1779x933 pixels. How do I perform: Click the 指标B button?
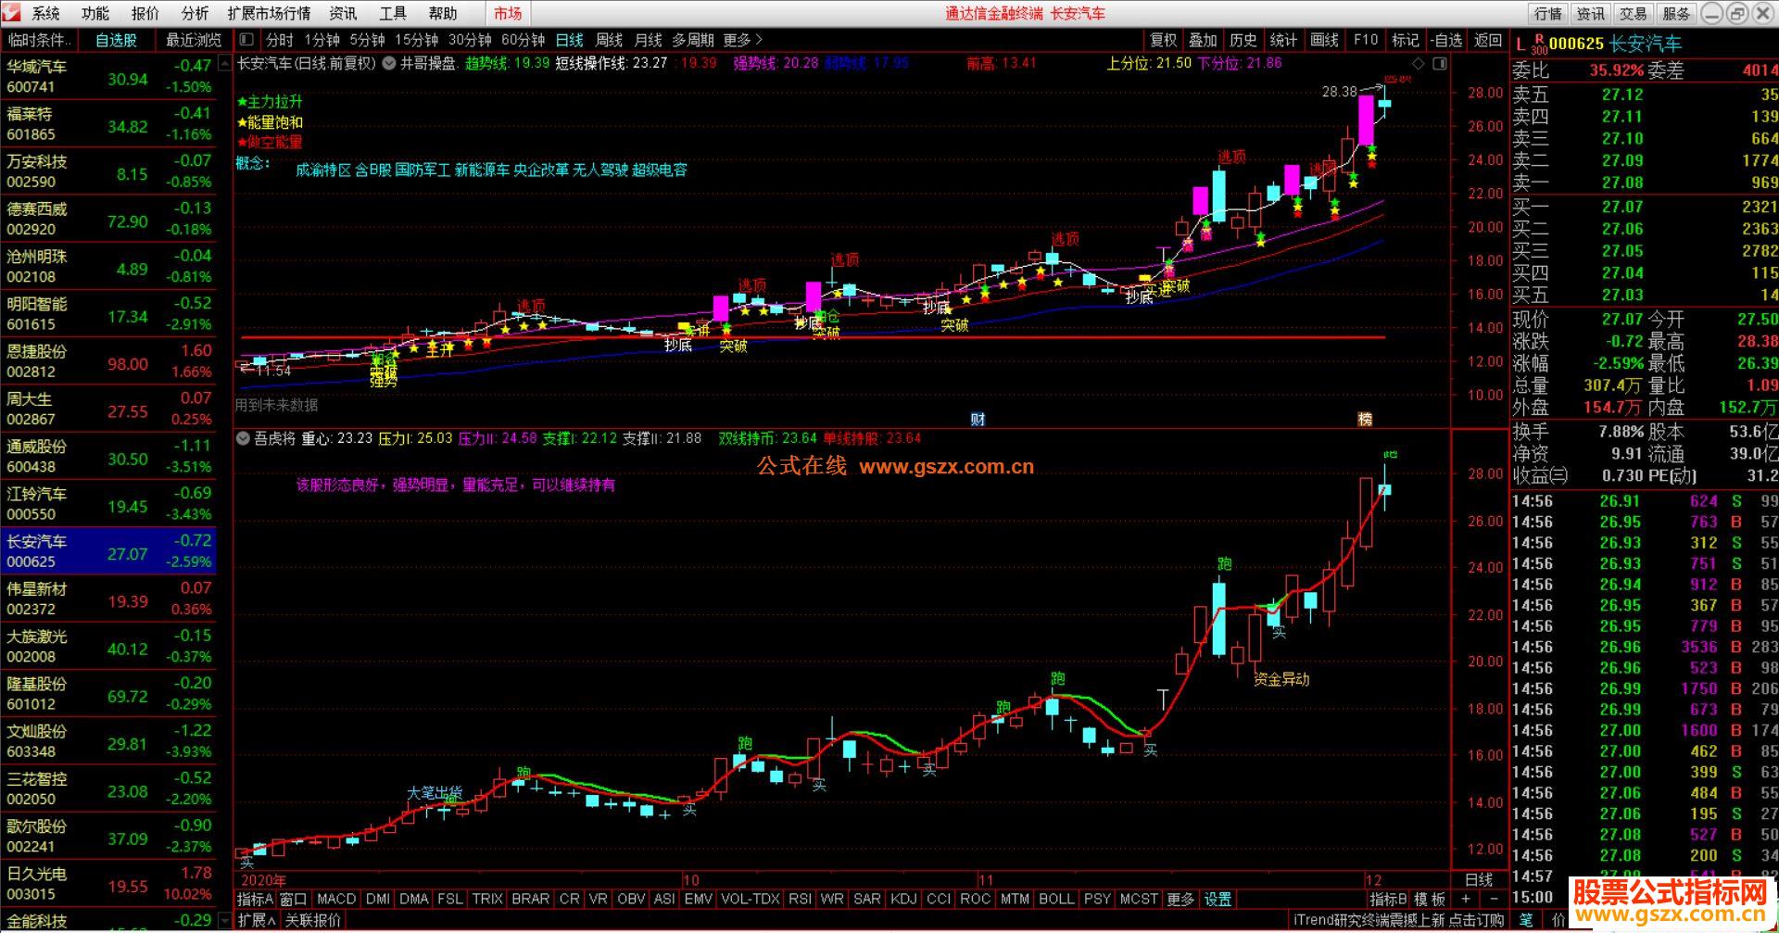tap(1389, 899)
